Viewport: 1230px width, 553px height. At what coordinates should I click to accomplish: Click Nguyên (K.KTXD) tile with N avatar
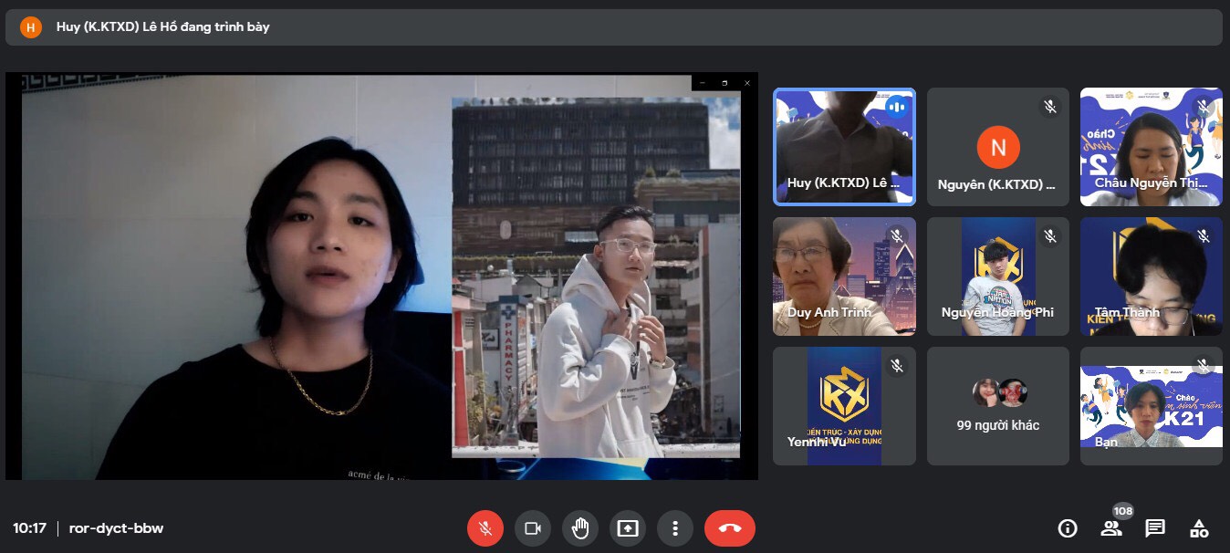pos(997,147)
